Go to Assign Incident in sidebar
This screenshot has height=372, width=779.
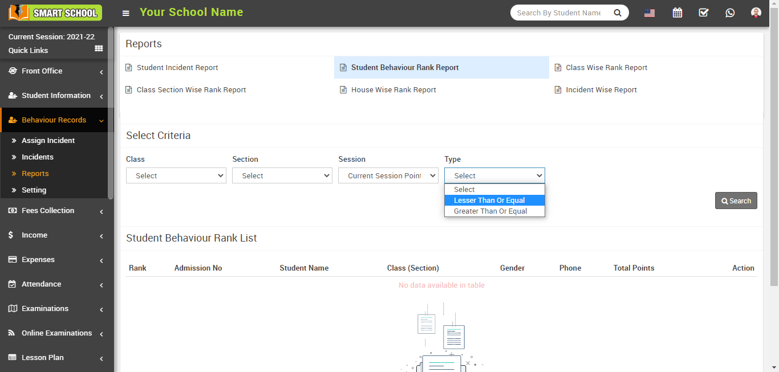tap(48, 141)
